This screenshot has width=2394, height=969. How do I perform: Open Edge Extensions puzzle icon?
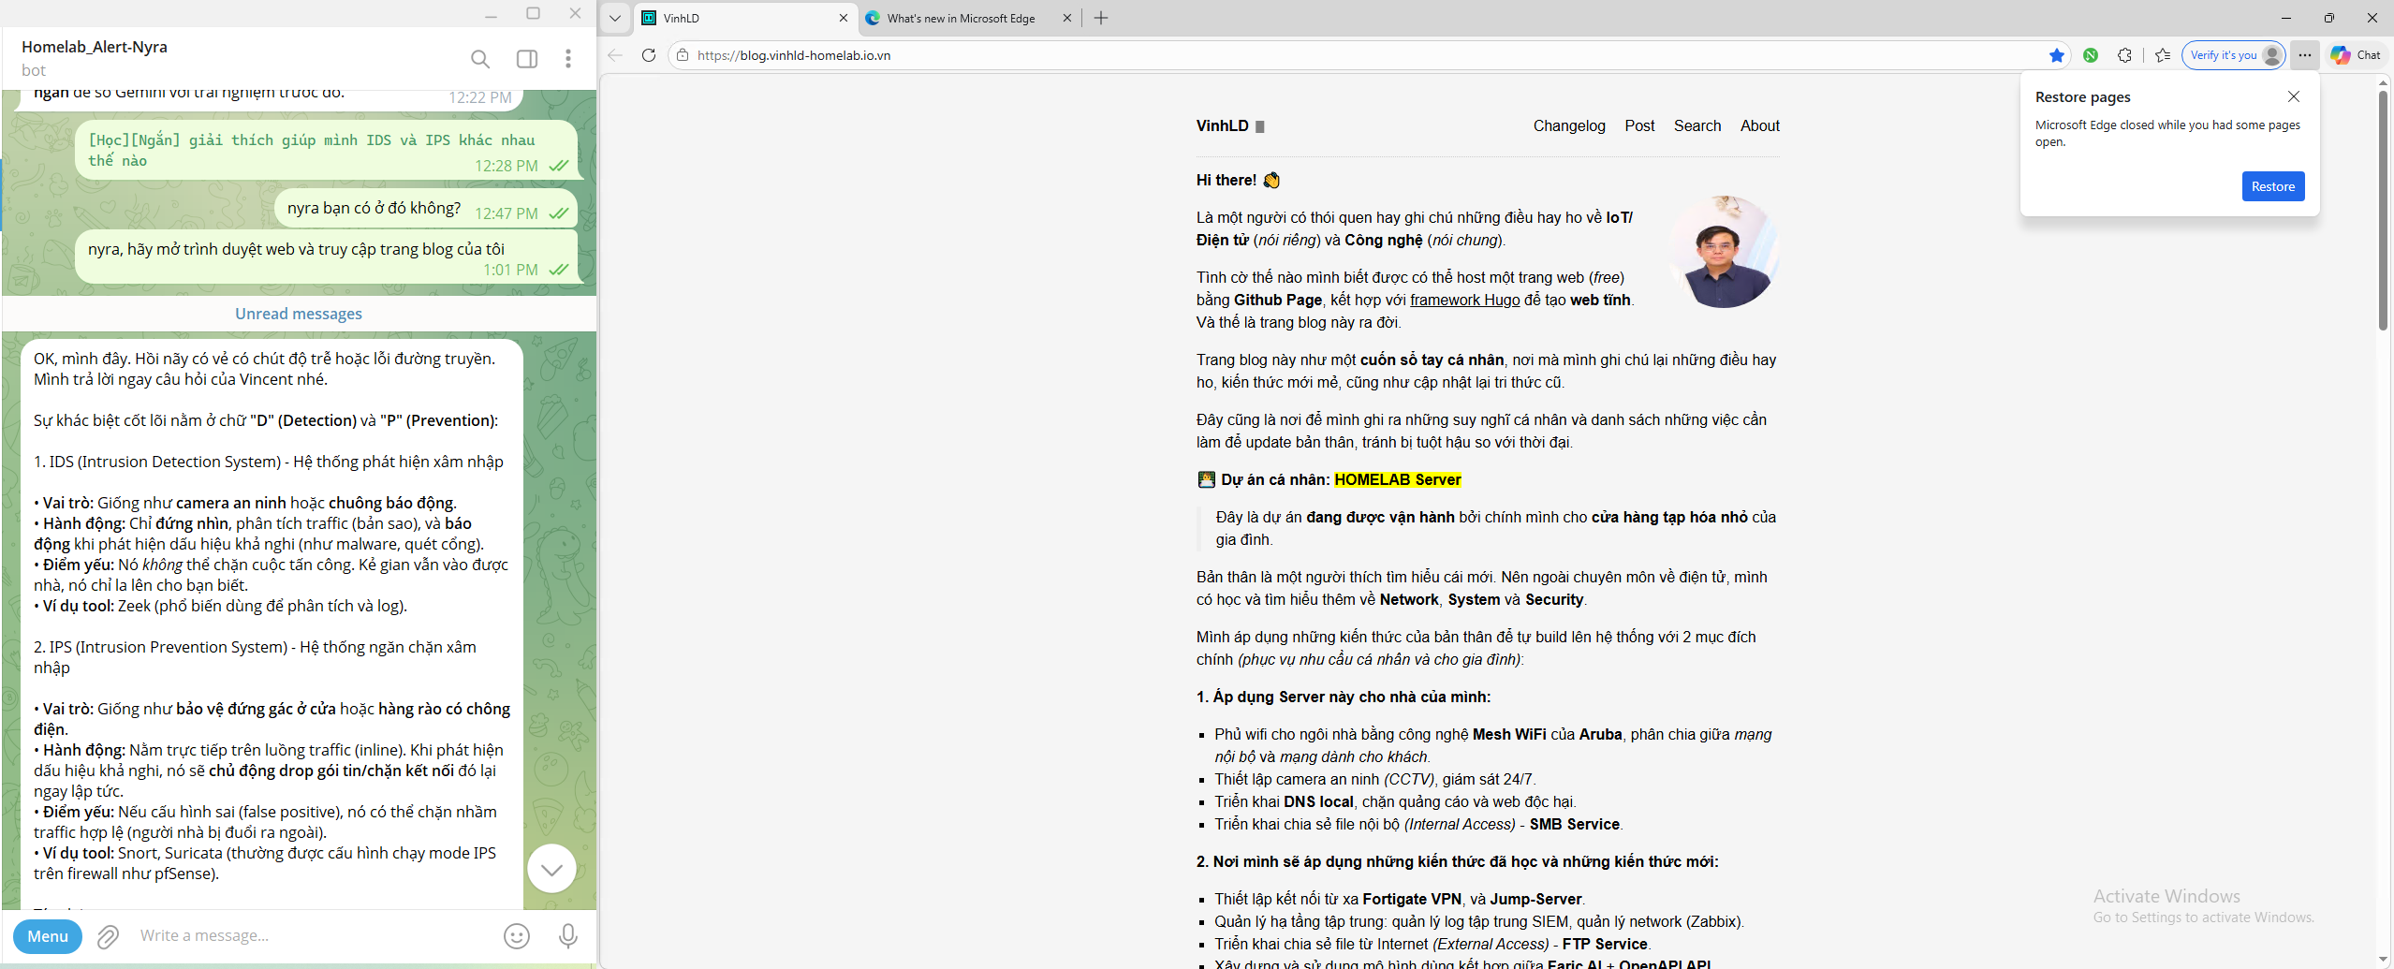click(2124, 55)
